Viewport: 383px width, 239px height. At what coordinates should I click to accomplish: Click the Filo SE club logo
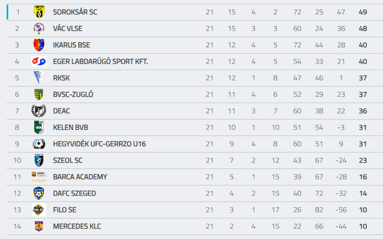point(39,210)
